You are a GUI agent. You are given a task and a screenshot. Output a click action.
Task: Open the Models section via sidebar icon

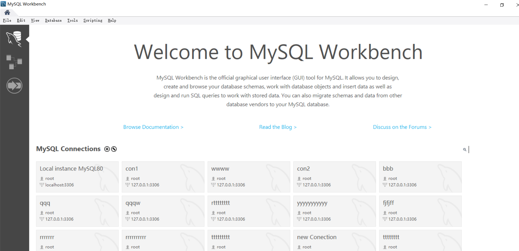pyautogui.click(x=14, y=61)
